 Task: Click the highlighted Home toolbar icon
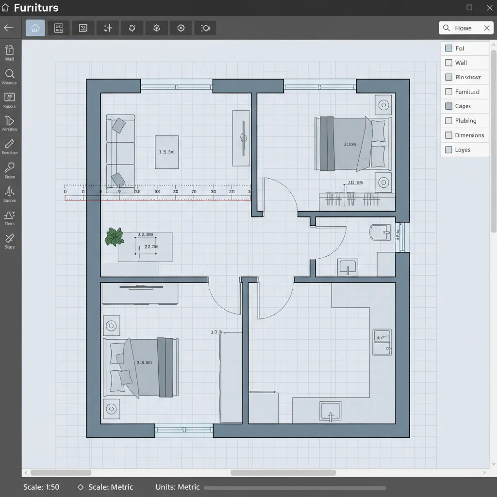click(34, 28)
